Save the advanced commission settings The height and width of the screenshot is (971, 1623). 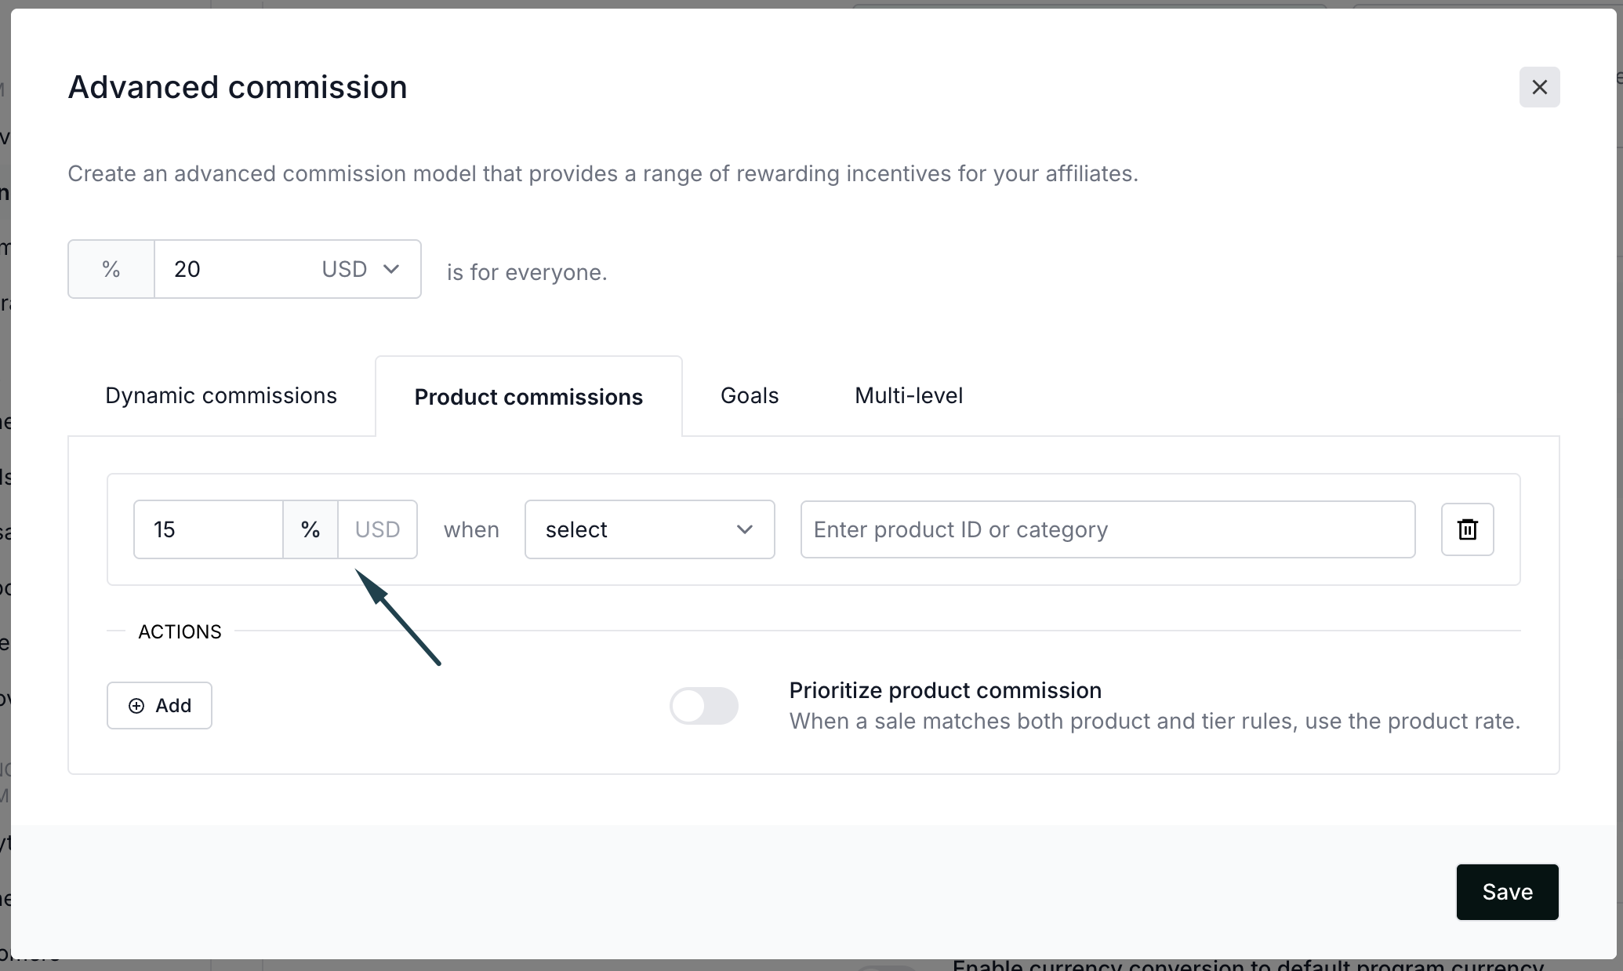[1507, 892]
